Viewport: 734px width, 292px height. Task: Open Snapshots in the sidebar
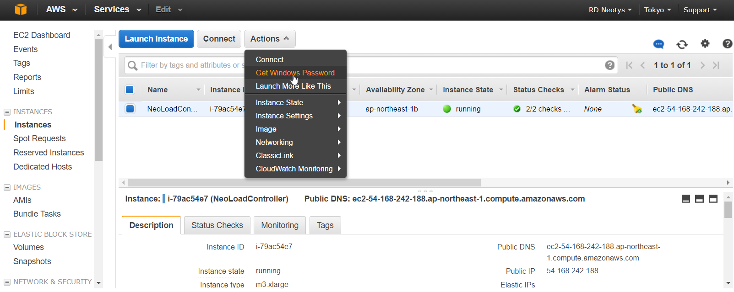coord(32,261)
